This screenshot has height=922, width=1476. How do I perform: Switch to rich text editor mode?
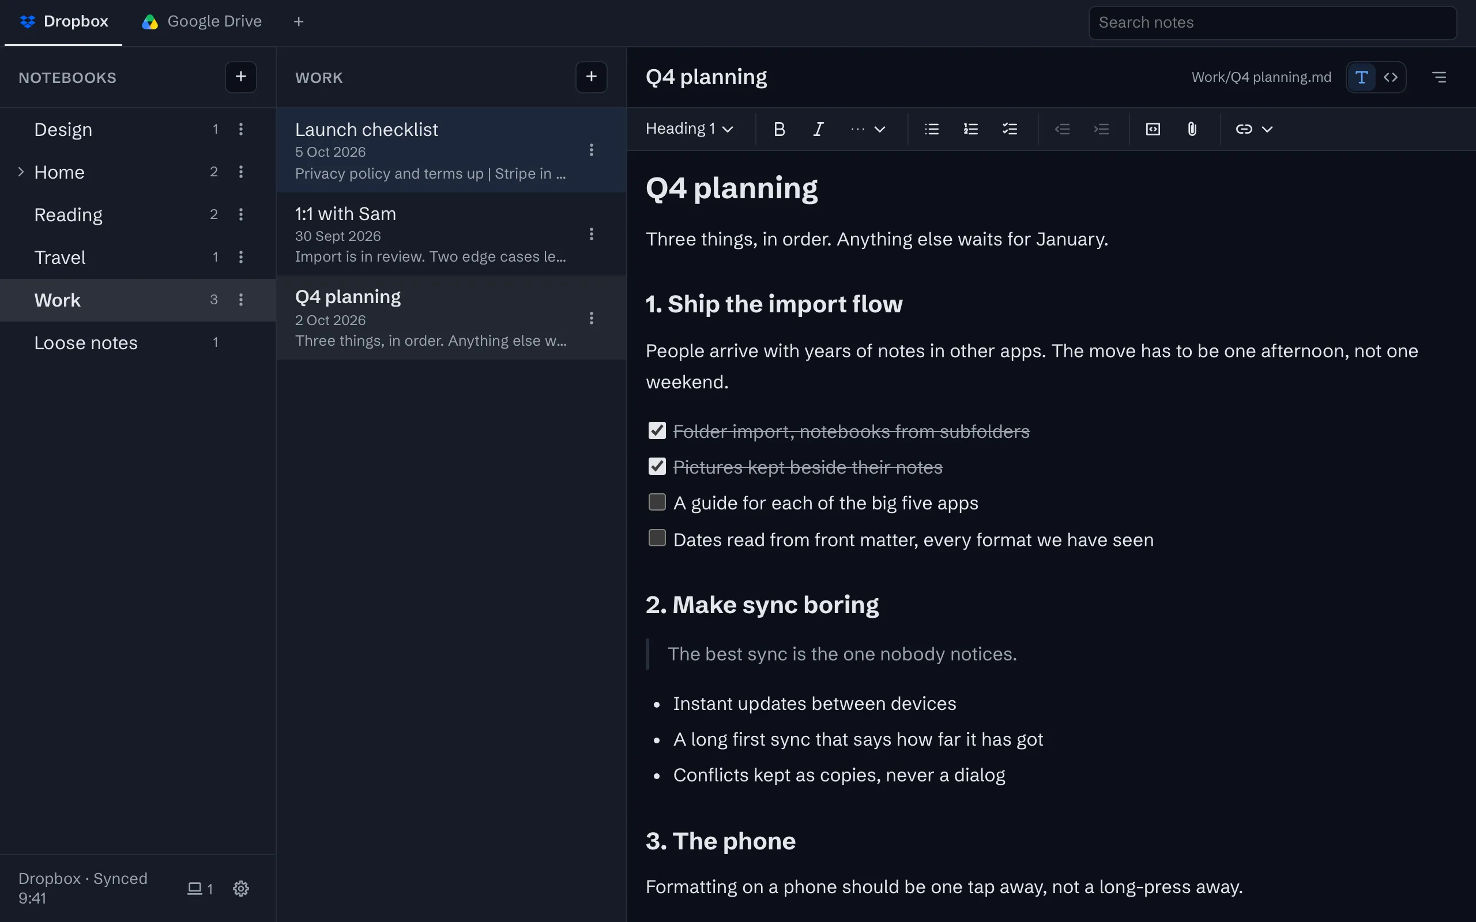click(1361, 77)
